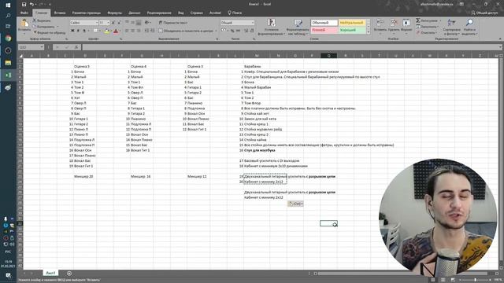Screen dimensions: 504x283
Task: Open Format as Table (Форматировать как таблицу)
Action: coord(298,27)
